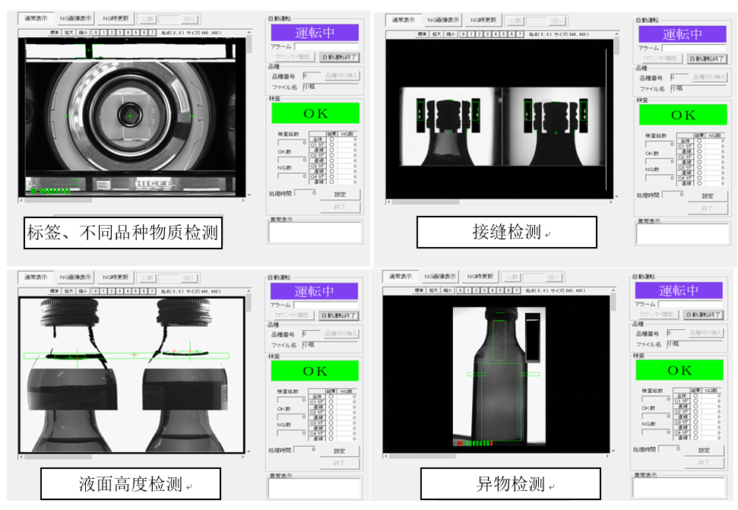
Task: Click scroll-up arrow of label detection image view
Action: pos(249,33)
